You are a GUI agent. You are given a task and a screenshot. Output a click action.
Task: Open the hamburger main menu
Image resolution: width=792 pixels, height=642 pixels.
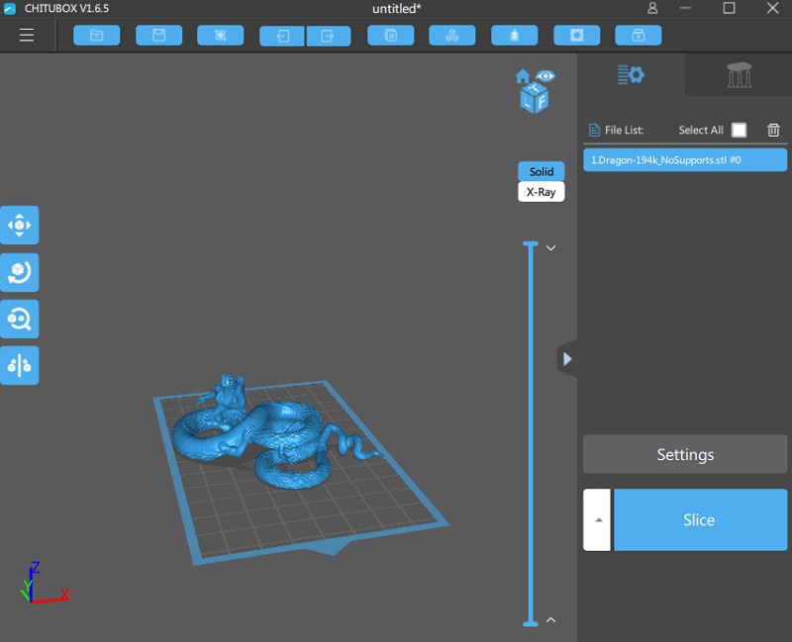(x=27, y=36)
